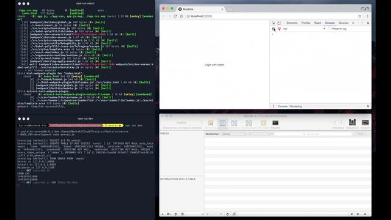
Task: Go to the next page of rows
Action: point(365,215)
